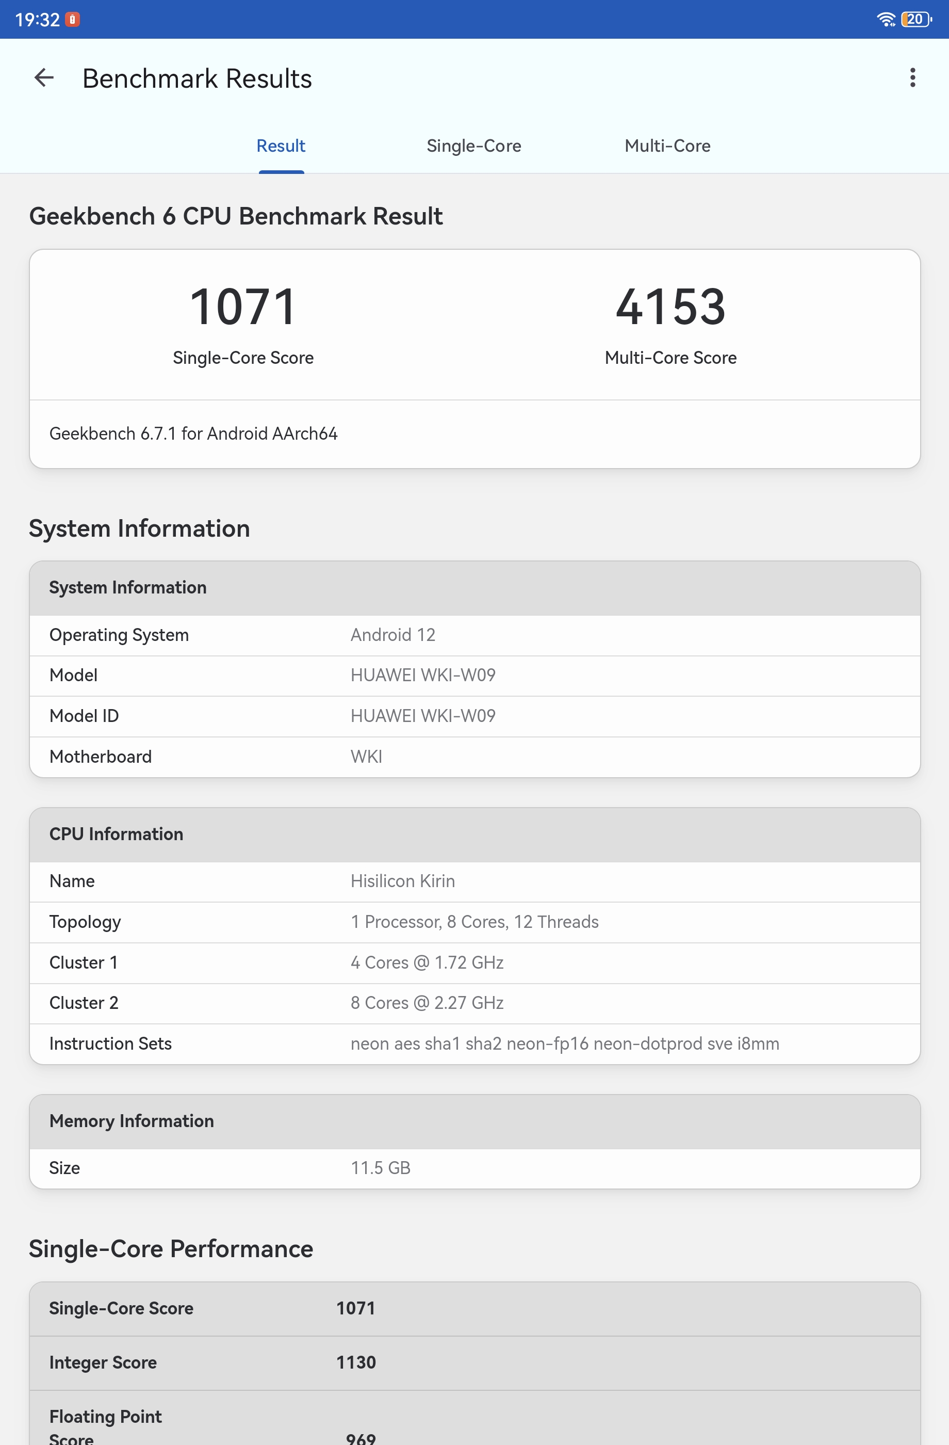Open the three-dot overflow menu
The height and width of the screenshot is (1445, 949).
click(x=912, y=78)
